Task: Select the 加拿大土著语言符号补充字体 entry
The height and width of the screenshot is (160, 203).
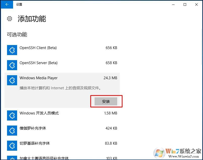Action: point(44,158)
